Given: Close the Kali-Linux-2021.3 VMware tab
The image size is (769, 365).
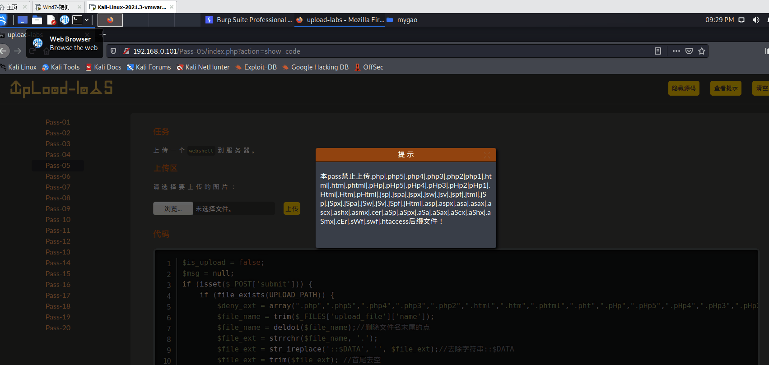Looking at the screenshot, I should point(172,7).
